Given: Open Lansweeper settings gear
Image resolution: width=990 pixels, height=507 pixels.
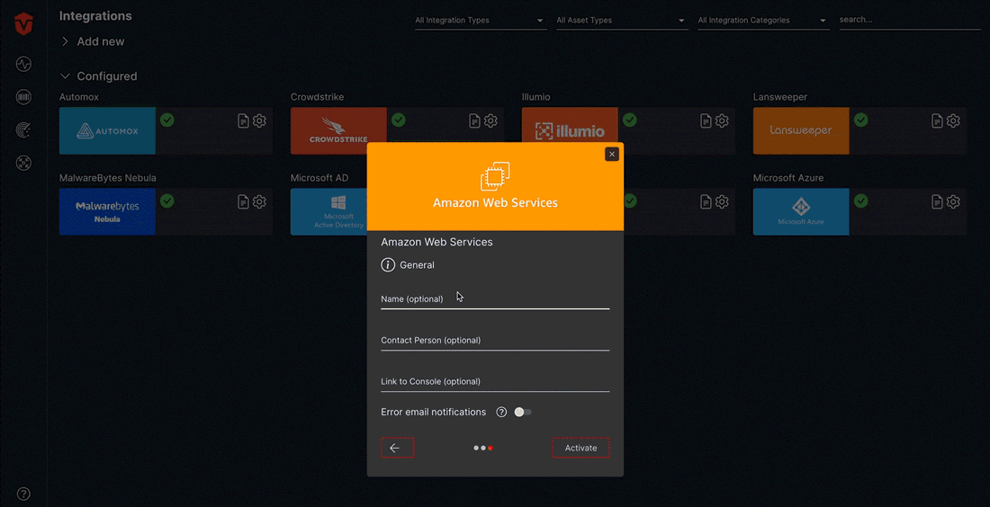Looking at the screenshot, I should click(953, 121).
